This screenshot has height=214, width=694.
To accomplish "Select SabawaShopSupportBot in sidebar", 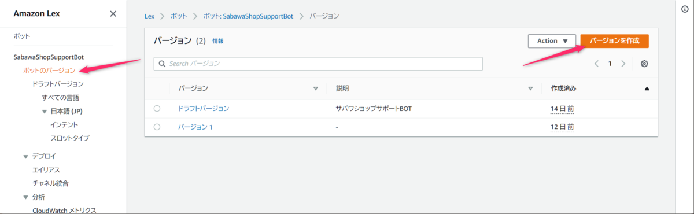I will click(x=49, y=57).
